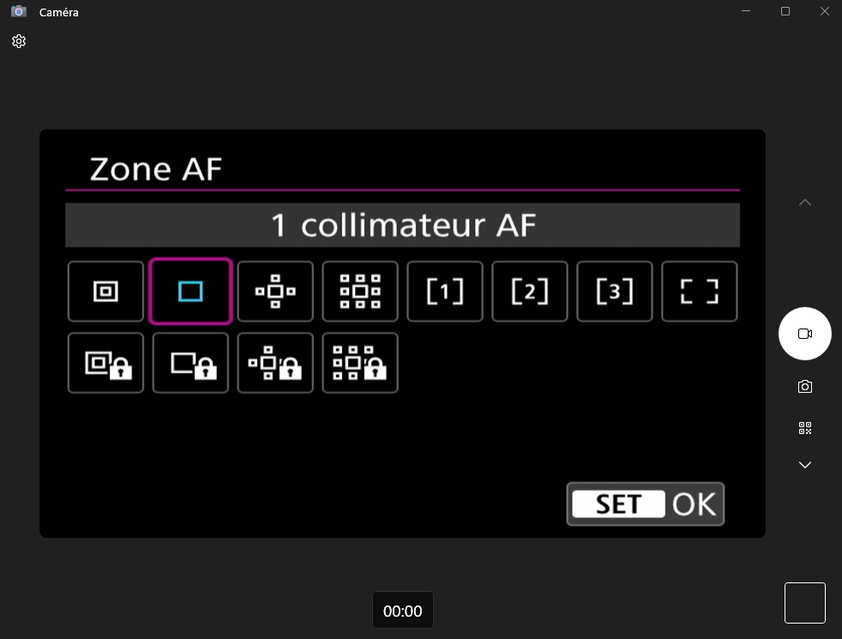Enable spot AF with tracking lock
This screenshot has width=842, height=639.
(x=105, y=363)
